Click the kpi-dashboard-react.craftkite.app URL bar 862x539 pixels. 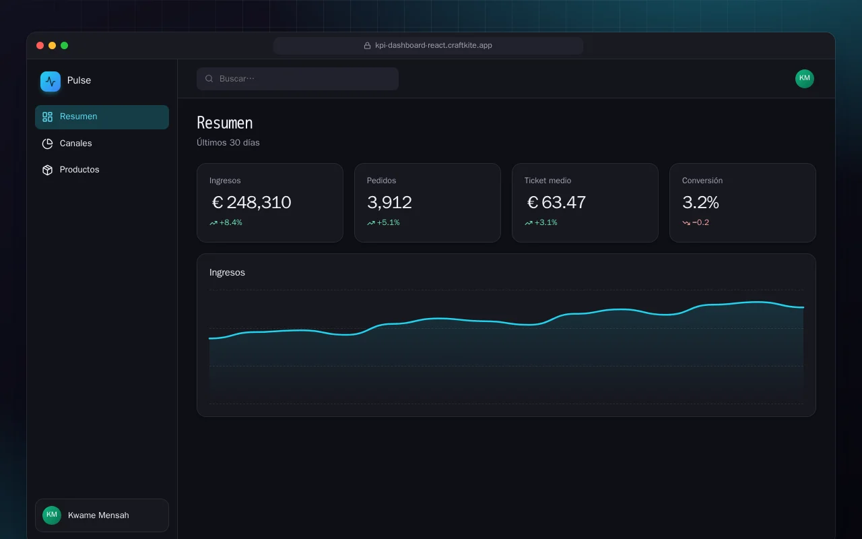(x=428, y=46)
